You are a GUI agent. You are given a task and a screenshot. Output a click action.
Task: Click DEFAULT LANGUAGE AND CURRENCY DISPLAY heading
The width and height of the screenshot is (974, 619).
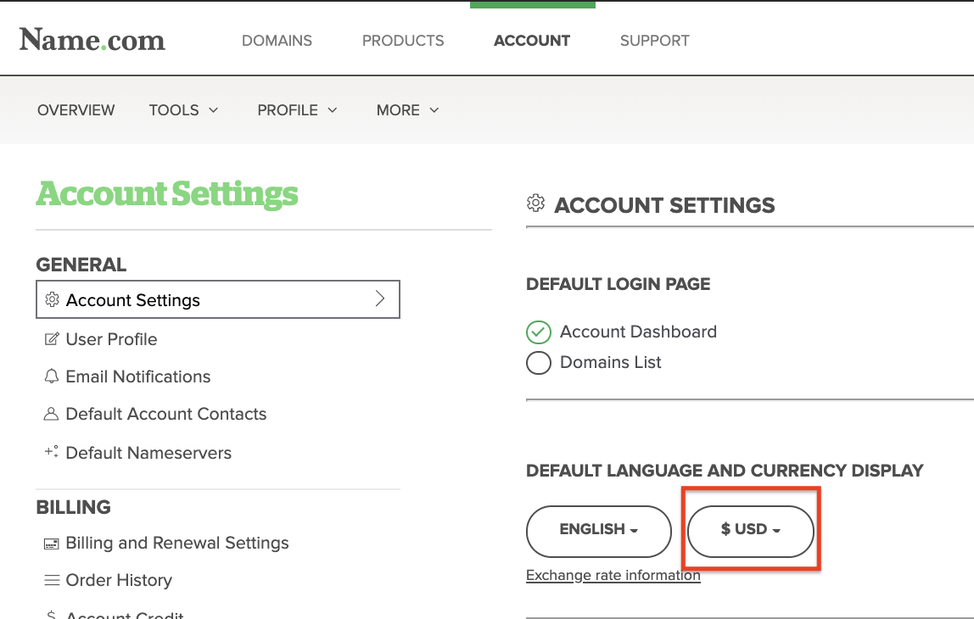tap(725, 471)
